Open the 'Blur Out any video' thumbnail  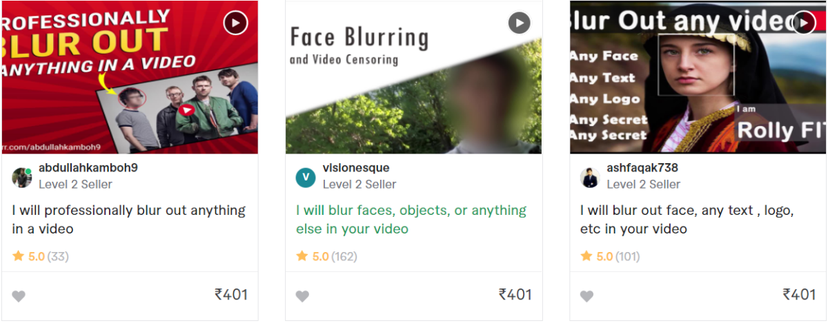(x=698, y=77)
